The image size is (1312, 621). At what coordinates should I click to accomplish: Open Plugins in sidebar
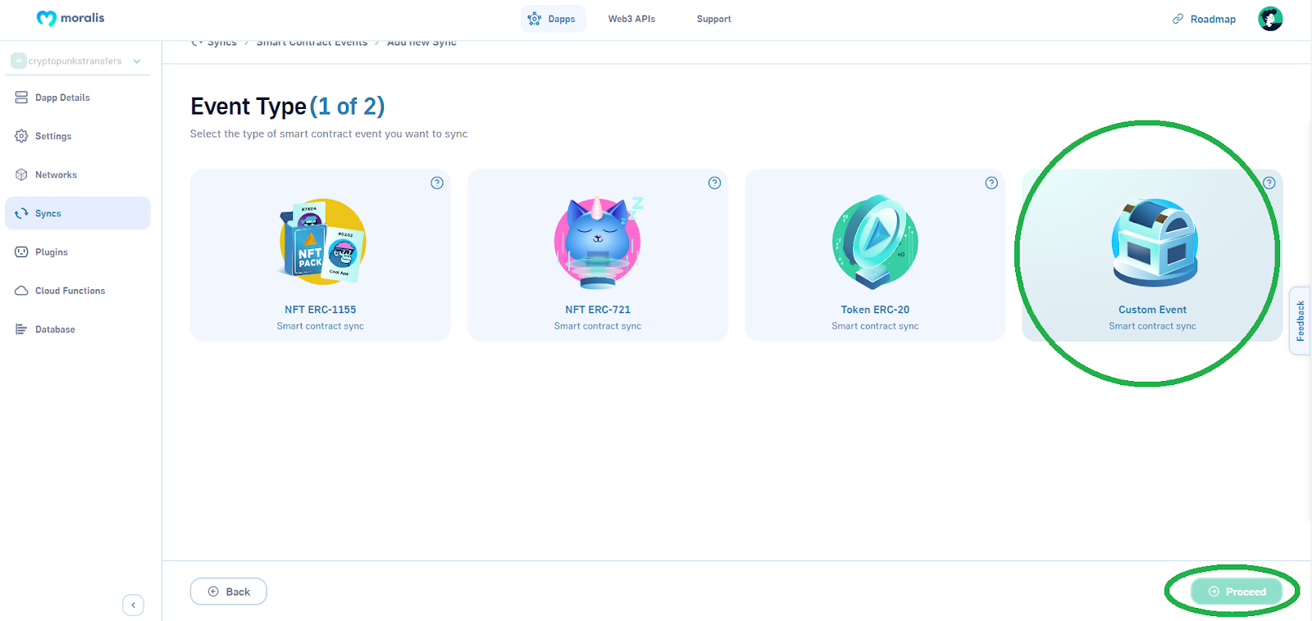pos(77,252)
